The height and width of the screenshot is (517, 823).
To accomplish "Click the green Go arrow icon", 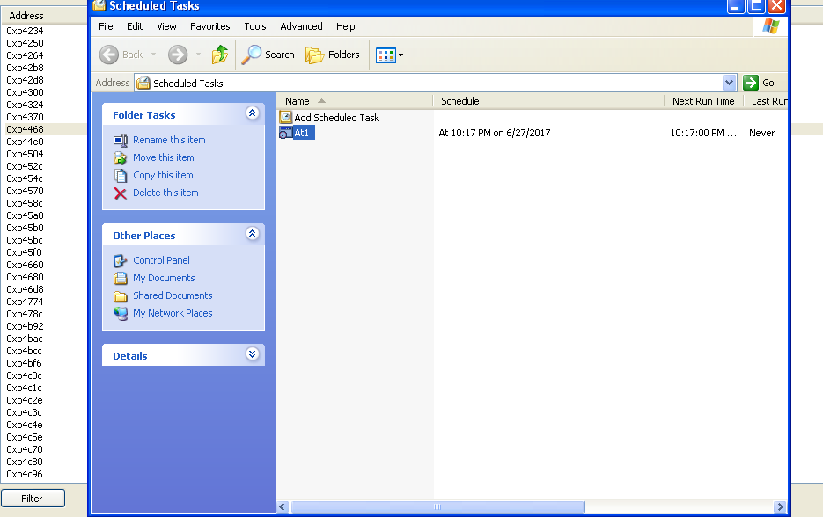I will tap(751, 83).
